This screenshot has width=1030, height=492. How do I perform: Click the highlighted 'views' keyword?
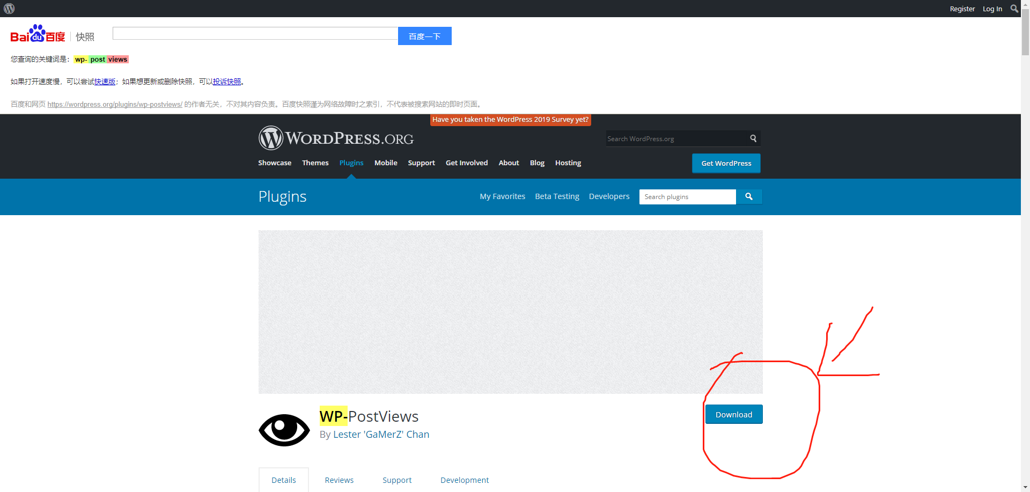pyautogui.click(x=117, y=60)
